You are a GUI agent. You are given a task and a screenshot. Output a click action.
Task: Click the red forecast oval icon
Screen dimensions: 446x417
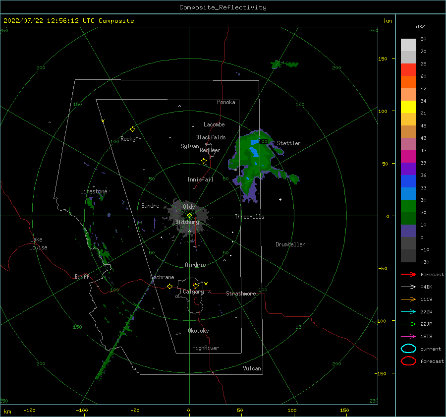point(408,361)
